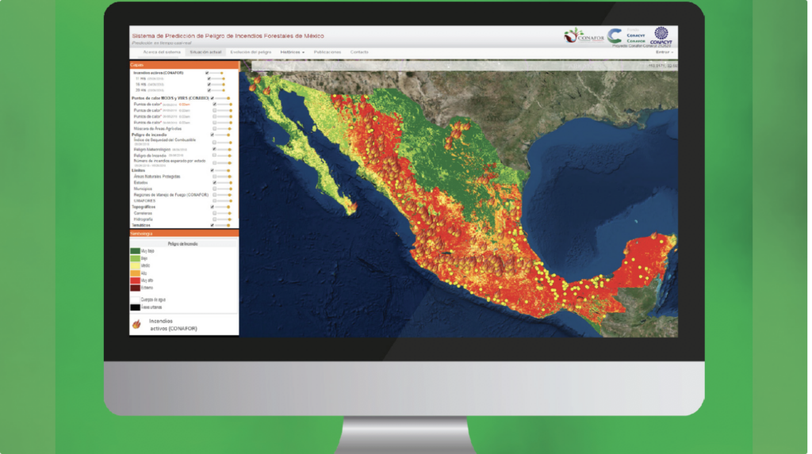The image size is (812, 454).
Task: Go to the Publicaciones page
Action: pos(327,52)
